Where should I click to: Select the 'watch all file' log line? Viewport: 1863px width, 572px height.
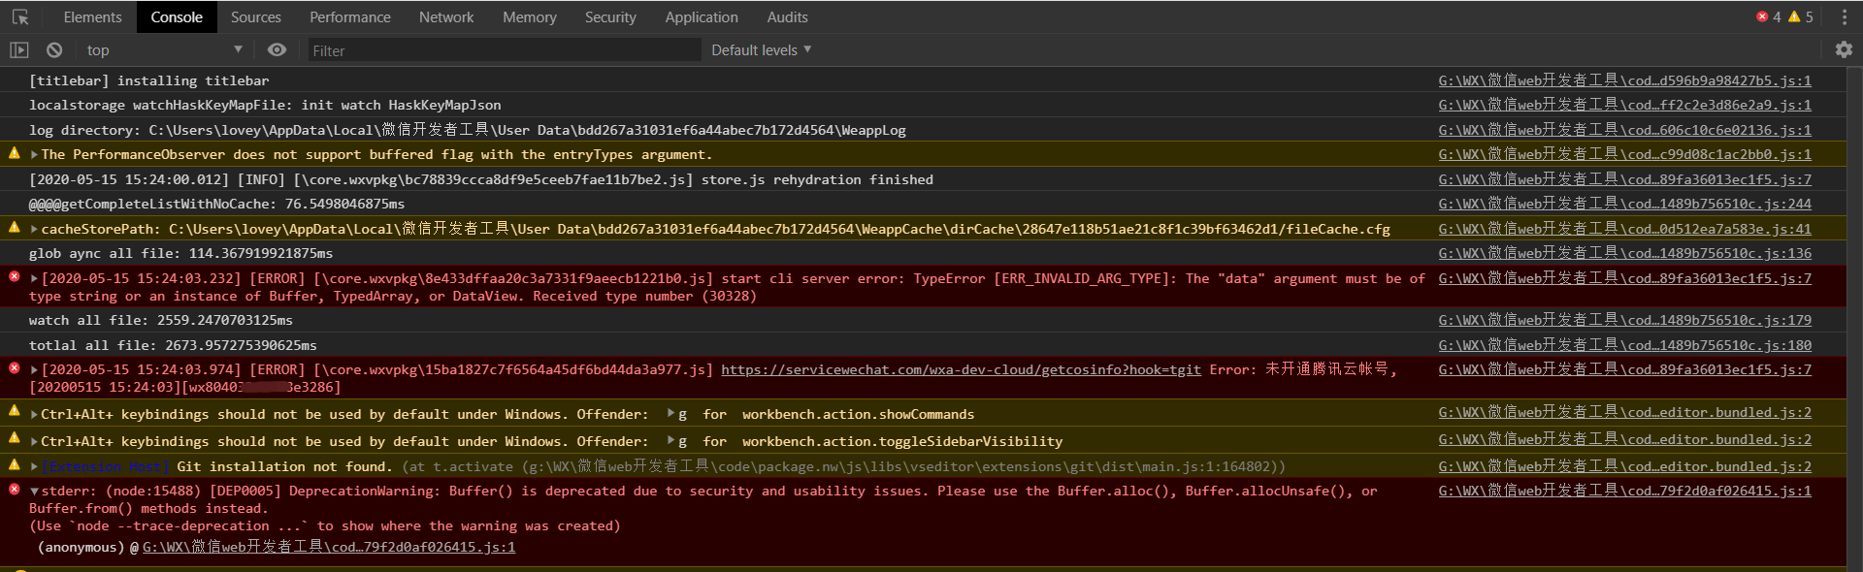pos(161,321)
